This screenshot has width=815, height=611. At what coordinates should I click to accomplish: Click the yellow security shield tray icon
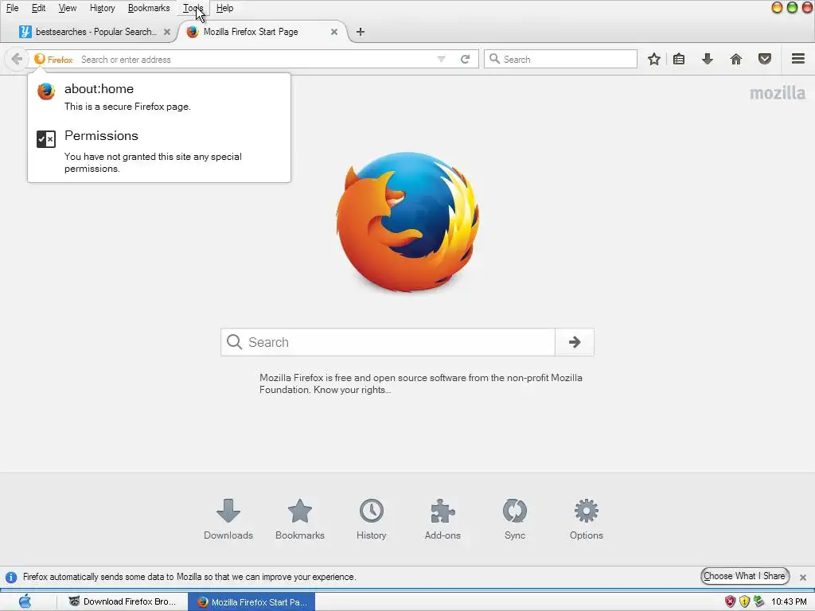click(x=744, y=601)
